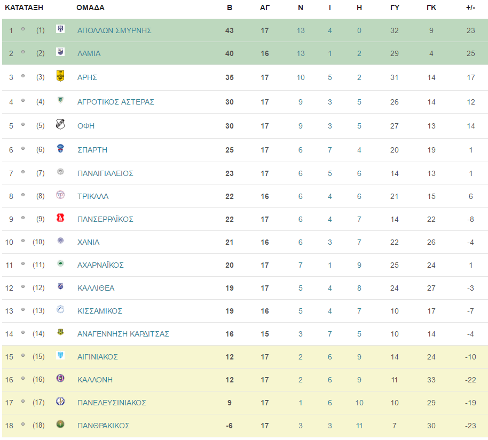This screenshot has height=440, width=488.
Task: Select the ΤΡΙΚΑΛΑ team name
Action: (x=93, y=196)
